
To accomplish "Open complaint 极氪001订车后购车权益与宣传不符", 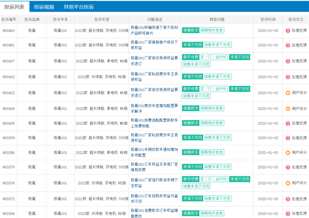I will click(x=154, y=198).
